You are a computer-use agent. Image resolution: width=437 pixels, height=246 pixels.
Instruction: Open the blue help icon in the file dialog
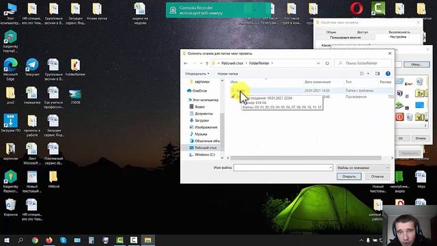tap(388, 74)
